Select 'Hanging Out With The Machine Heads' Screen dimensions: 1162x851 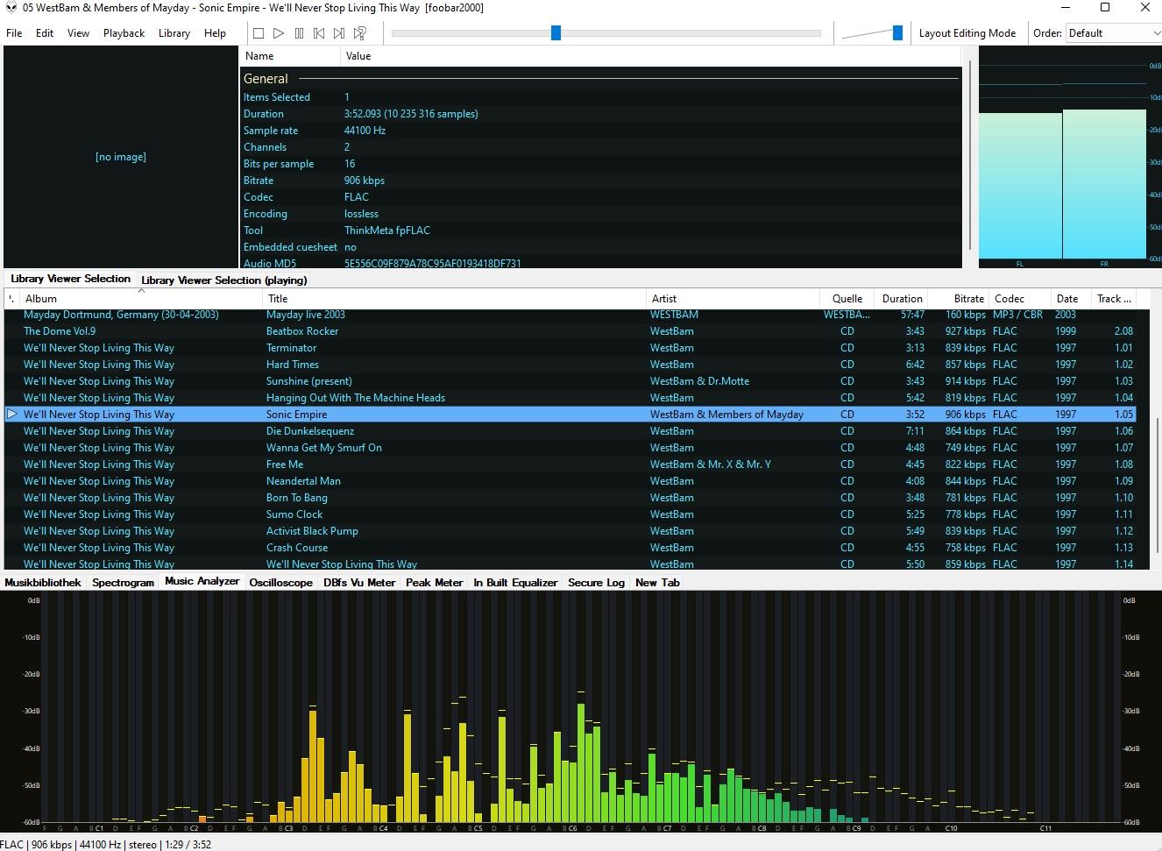coord(570,398)
